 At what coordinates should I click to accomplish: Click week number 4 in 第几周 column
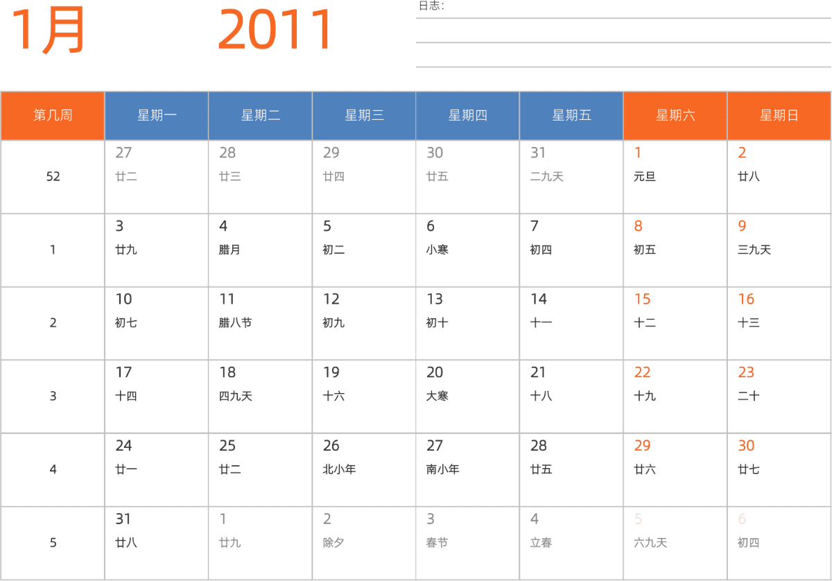(53, 470)
